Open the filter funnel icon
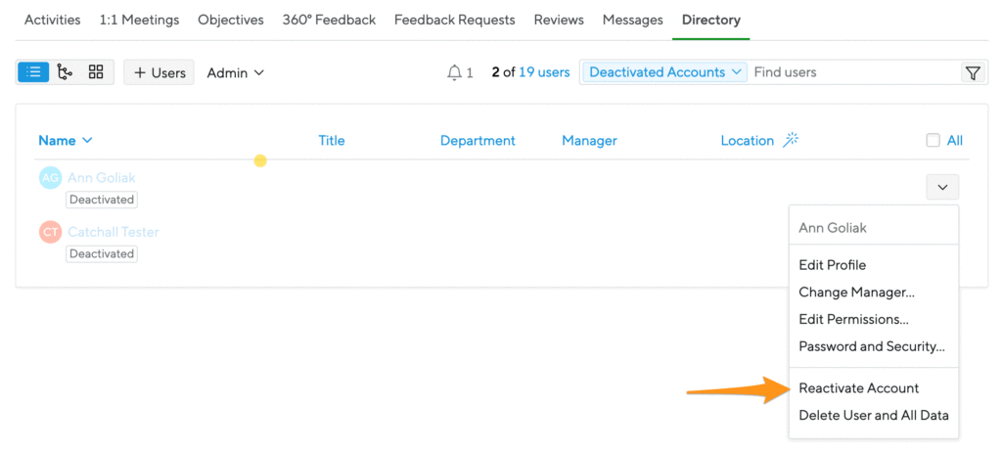 pyautogui.click(x=973, y=72)
